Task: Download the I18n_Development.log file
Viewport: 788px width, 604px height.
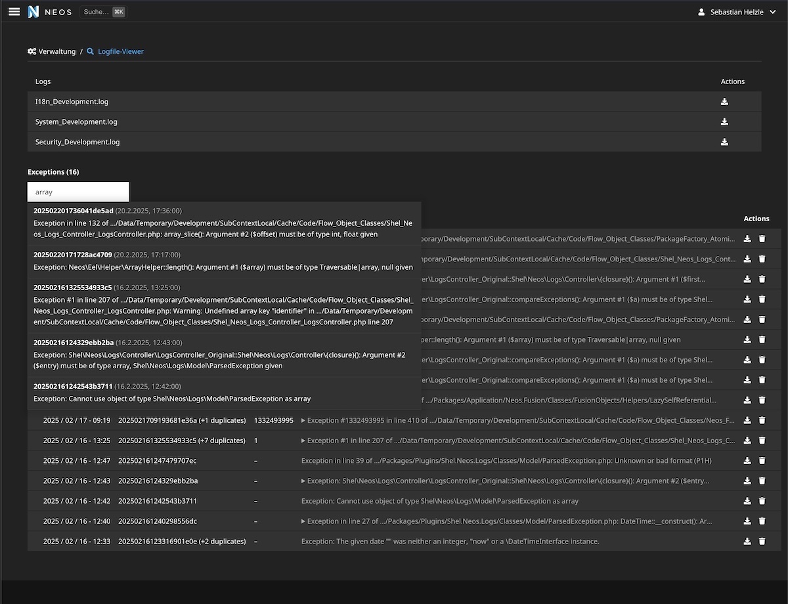Action: point(724,102)
